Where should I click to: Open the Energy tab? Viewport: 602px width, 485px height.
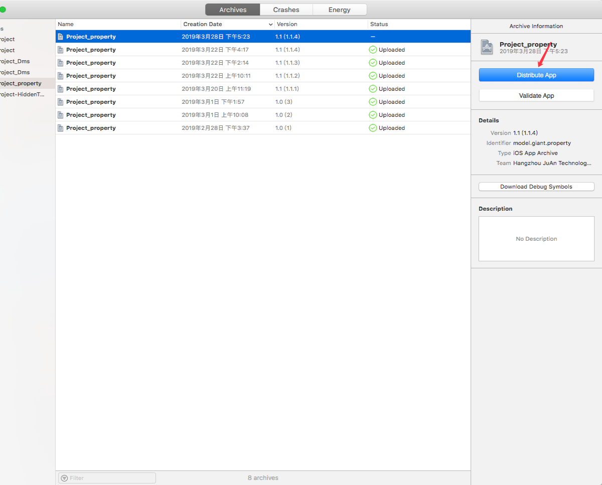point(340,10)
